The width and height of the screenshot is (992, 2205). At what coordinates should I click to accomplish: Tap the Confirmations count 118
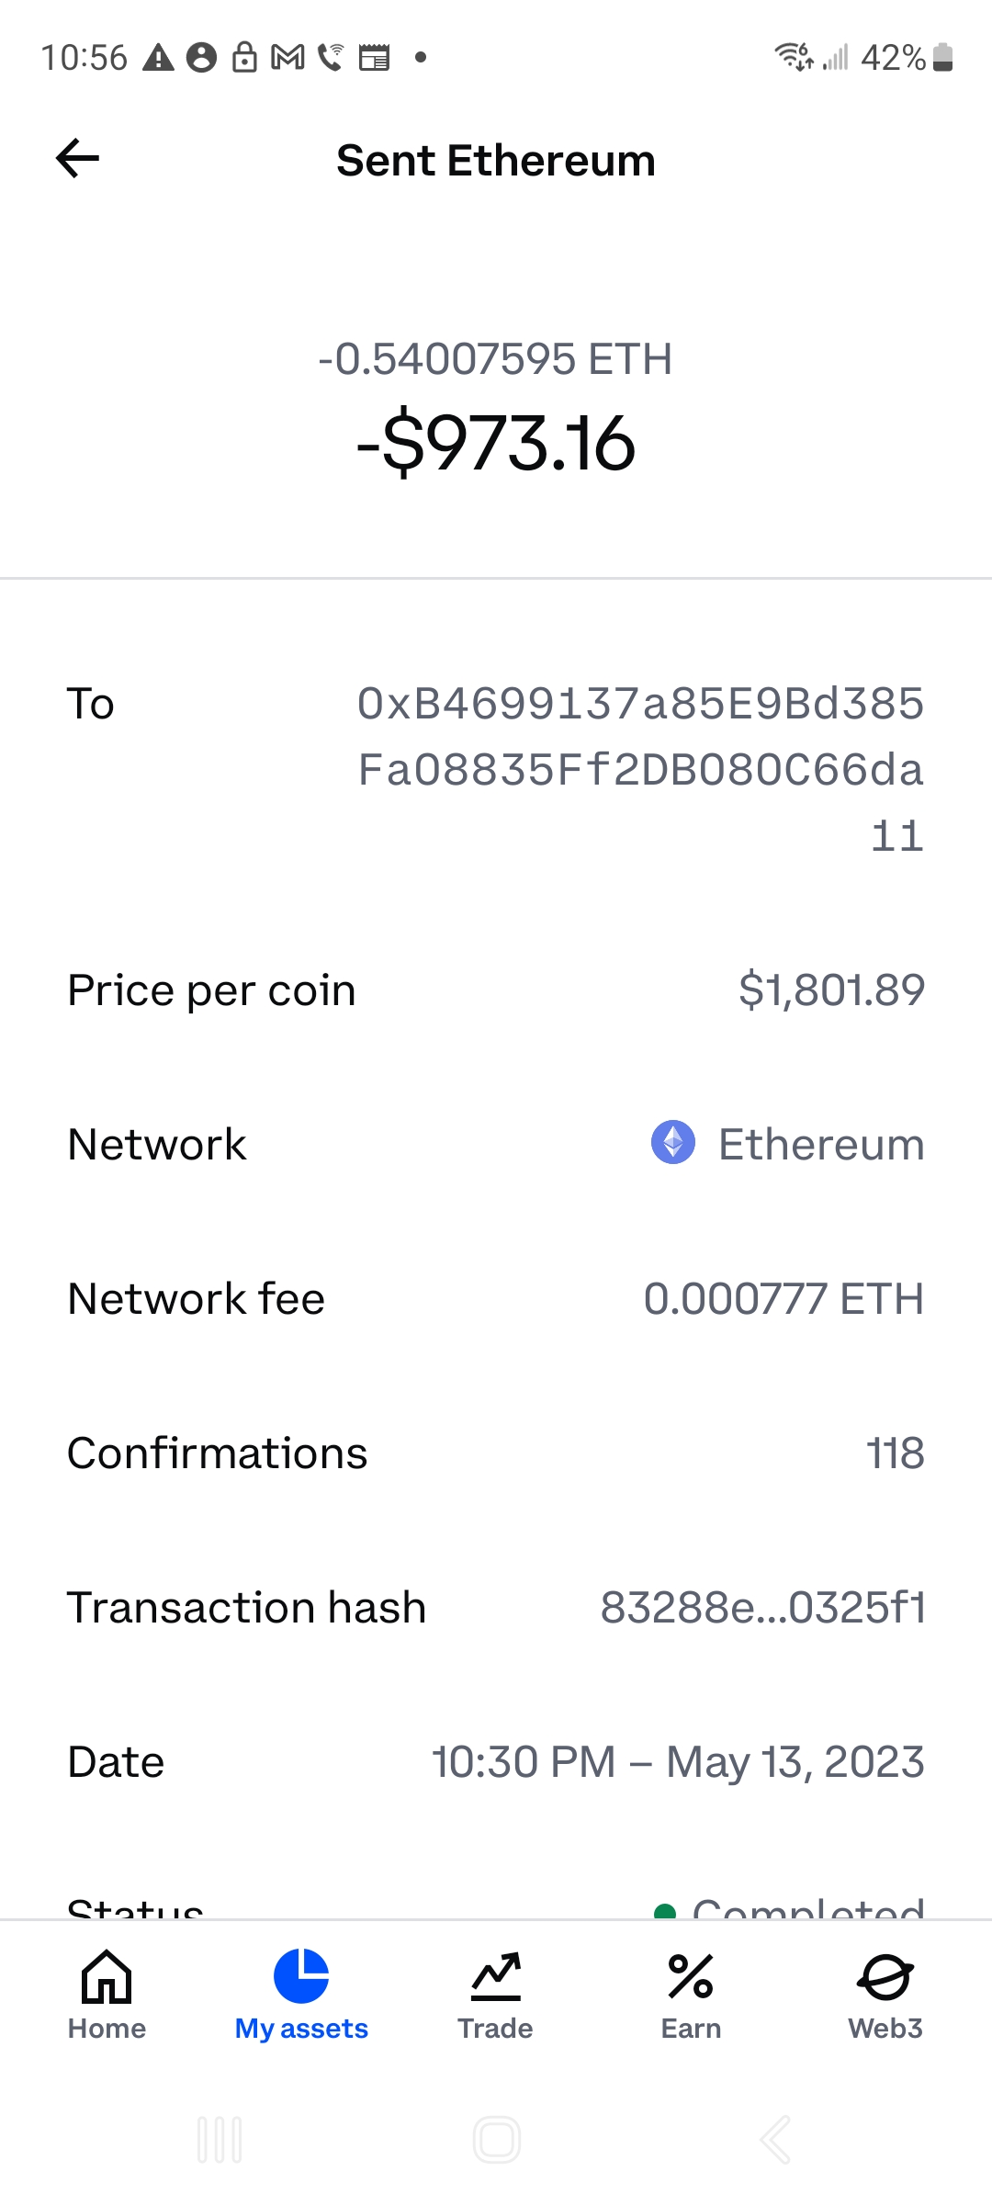(x=896, y=1453)
